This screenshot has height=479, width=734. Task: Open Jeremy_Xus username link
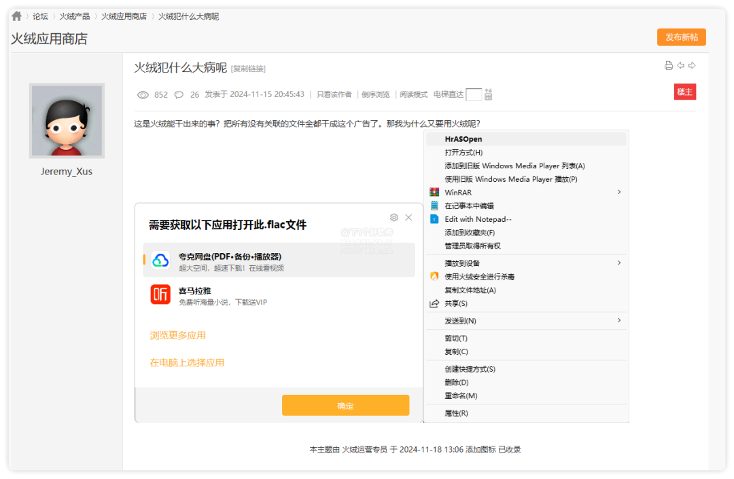pos(67,172)
